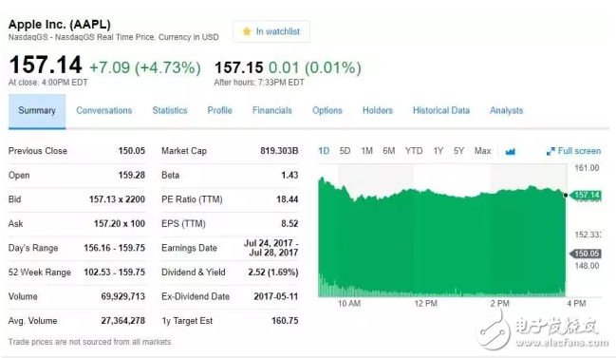Toggle the In watchlist button

coord(271,31)
